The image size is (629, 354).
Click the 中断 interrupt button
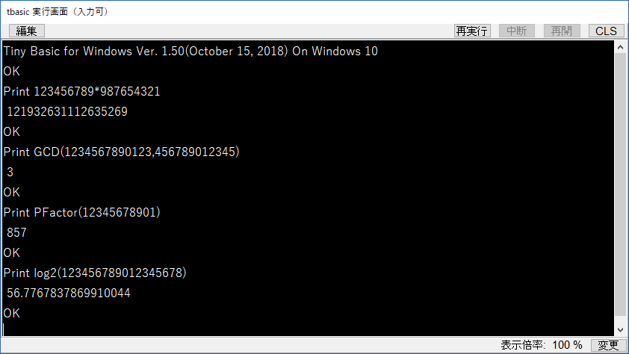click(x=517, y=31)
